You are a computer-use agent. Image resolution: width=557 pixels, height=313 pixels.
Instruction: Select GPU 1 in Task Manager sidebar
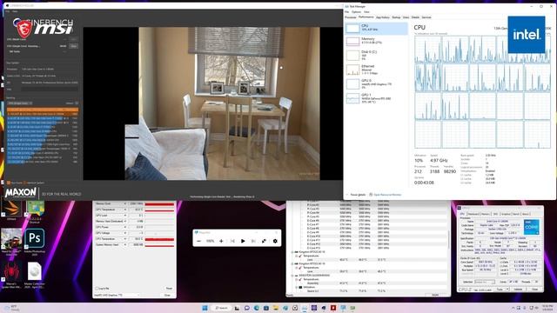pos(376,98)
